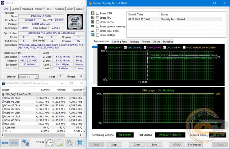
Task: Switch to the Mainboard tab in CPU-Z
Action: click(27, 9)
